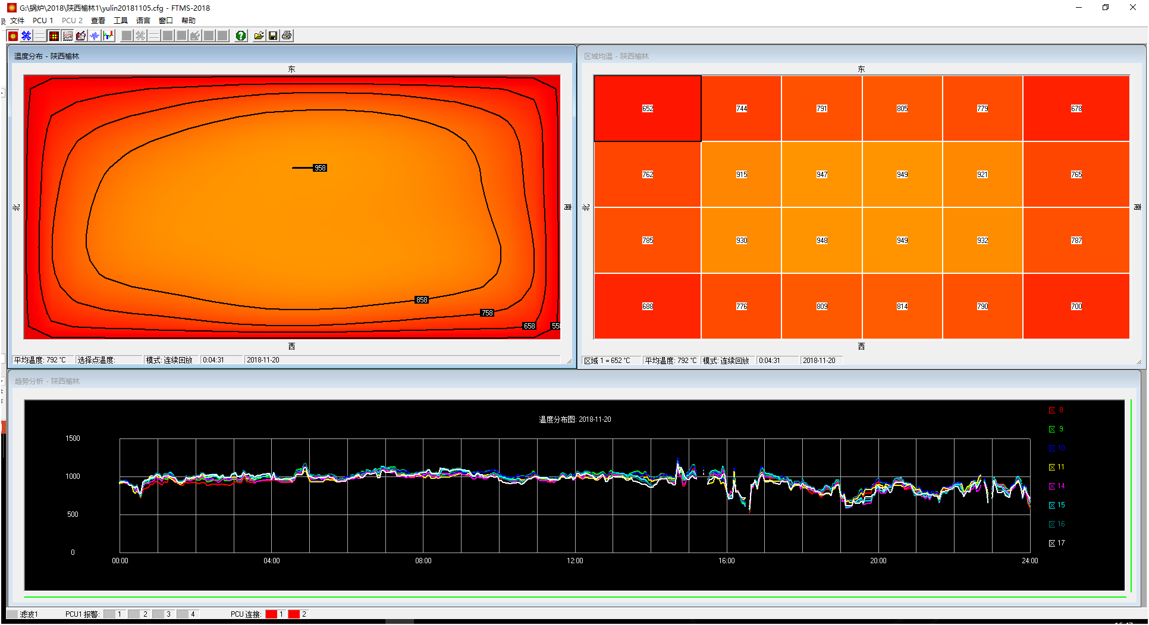The height and width of the screenshot is (625, 1149).
Task: Toggle trend series 8 checkbox
Action: pyautogui.click(x=1052, y=410)
